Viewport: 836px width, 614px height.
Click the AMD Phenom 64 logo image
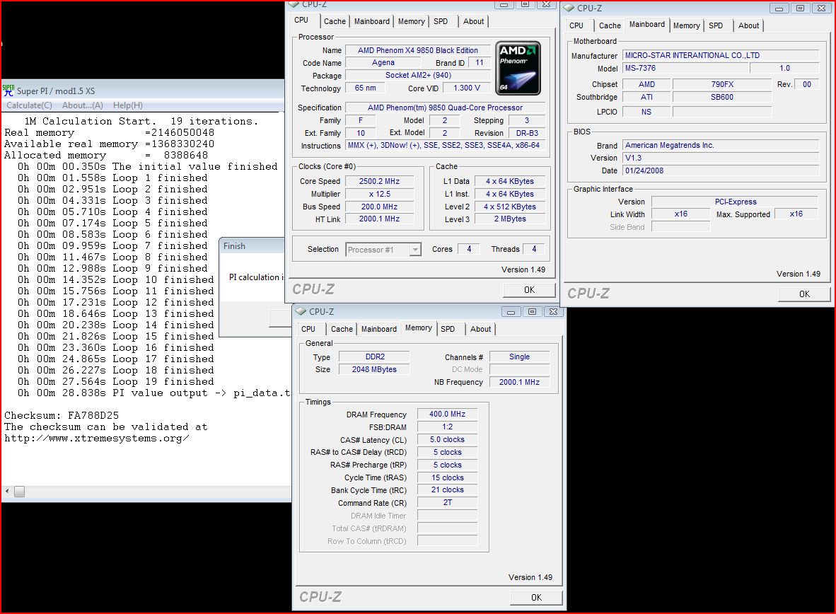(518, 68)
